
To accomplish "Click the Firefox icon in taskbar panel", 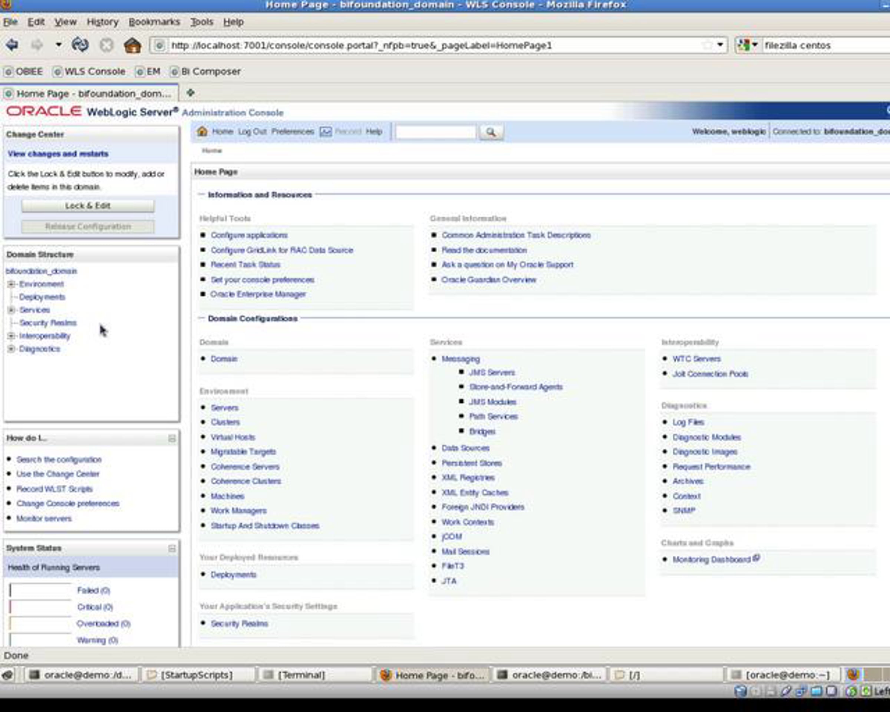I will (853, 675).
